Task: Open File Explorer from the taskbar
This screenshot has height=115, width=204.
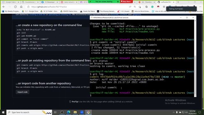Action: click(75, 112)
